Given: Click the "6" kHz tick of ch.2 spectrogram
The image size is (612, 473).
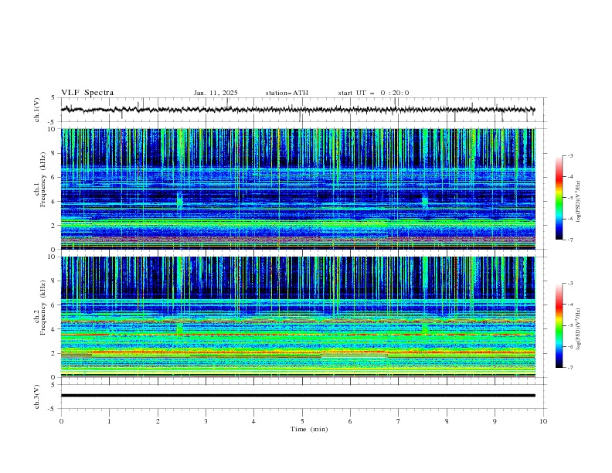Looking at the screenshot, I should [x=55, y=305].
